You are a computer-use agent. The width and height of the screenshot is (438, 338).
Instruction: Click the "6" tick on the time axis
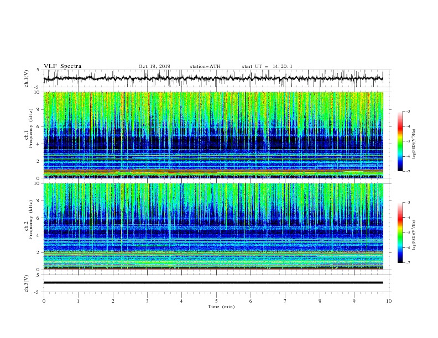click(251, 301)
